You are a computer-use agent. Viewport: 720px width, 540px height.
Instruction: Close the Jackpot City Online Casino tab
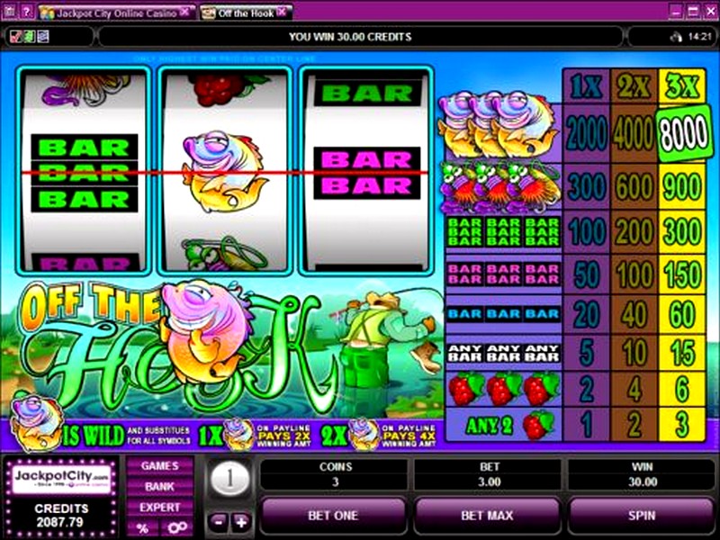[185, 13]
